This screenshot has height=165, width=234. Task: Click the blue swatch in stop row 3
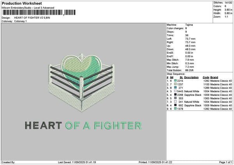(175, 88)
